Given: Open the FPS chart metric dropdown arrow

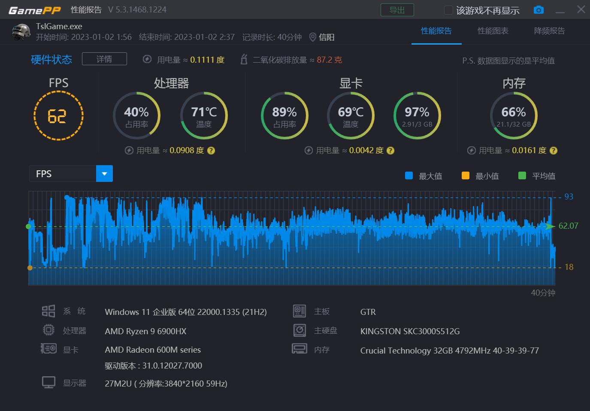Looking at the screenshot, I should (104, 174).
